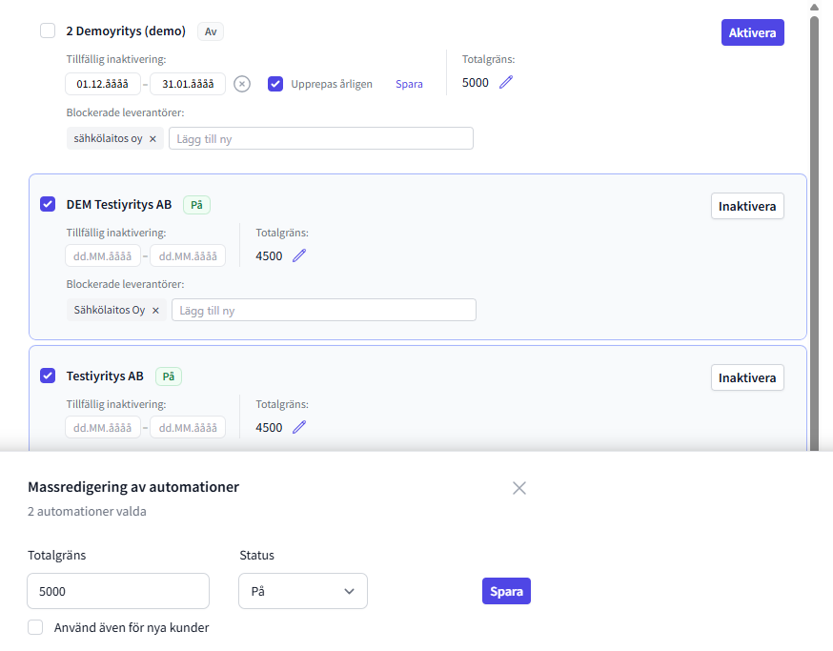Click Inaktivera for Testiyritys AB
This screenshot has width=833, height=651.
tap(747, 377)
